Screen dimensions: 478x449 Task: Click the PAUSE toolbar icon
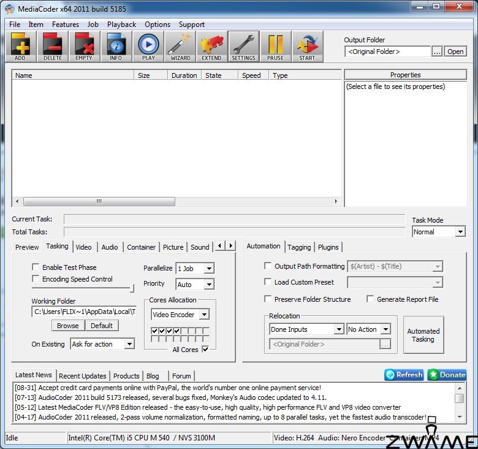(x=276, y=47)
